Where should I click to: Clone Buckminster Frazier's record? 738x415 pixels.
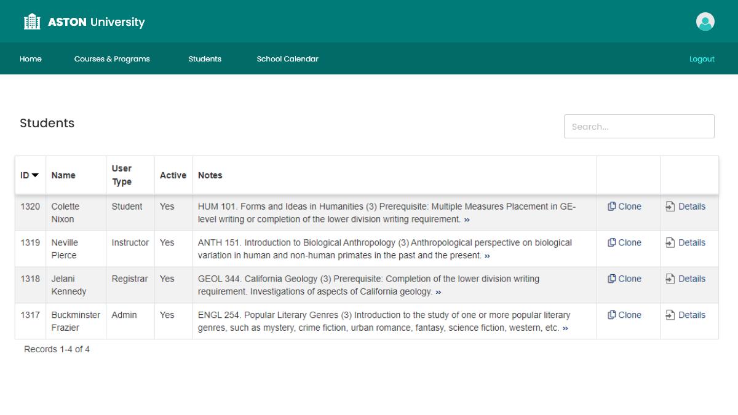(624, 315)
